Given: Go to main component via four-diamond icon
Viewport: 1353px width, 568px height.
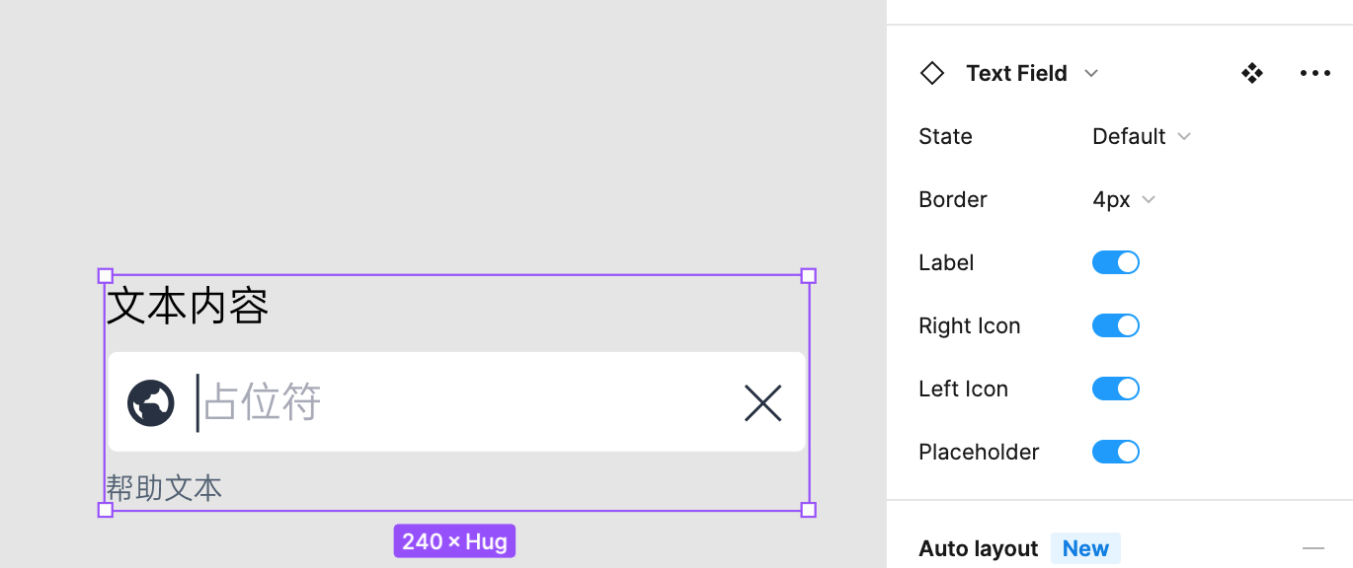Looking at the screenshot, I should point(1252,73).
